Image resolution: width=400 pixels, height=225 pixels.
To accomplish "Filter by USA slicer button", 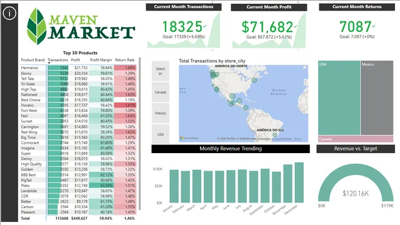I will pos(161,134).
